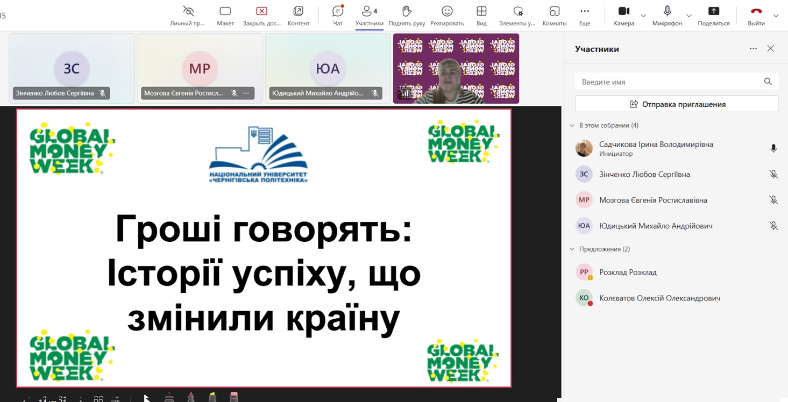Click the Отправка приглашения button

point(677,104)
